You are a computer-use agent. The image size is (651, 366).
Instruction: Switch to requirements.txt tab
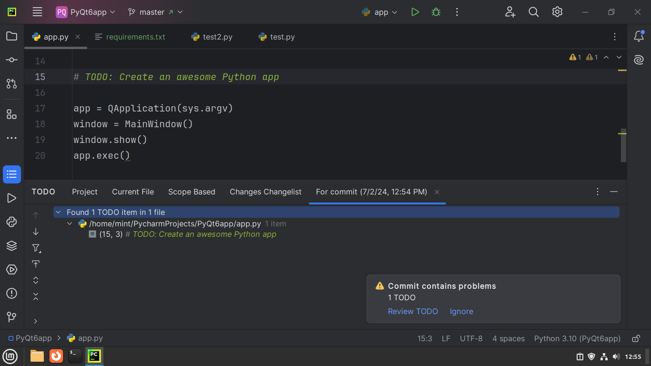click(x=130, y=37)
